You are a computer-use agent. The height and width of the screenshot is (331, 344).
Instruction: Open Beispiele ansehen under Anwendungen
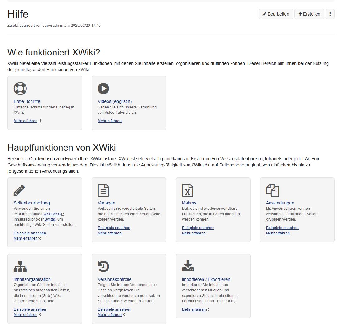(282, 228)
